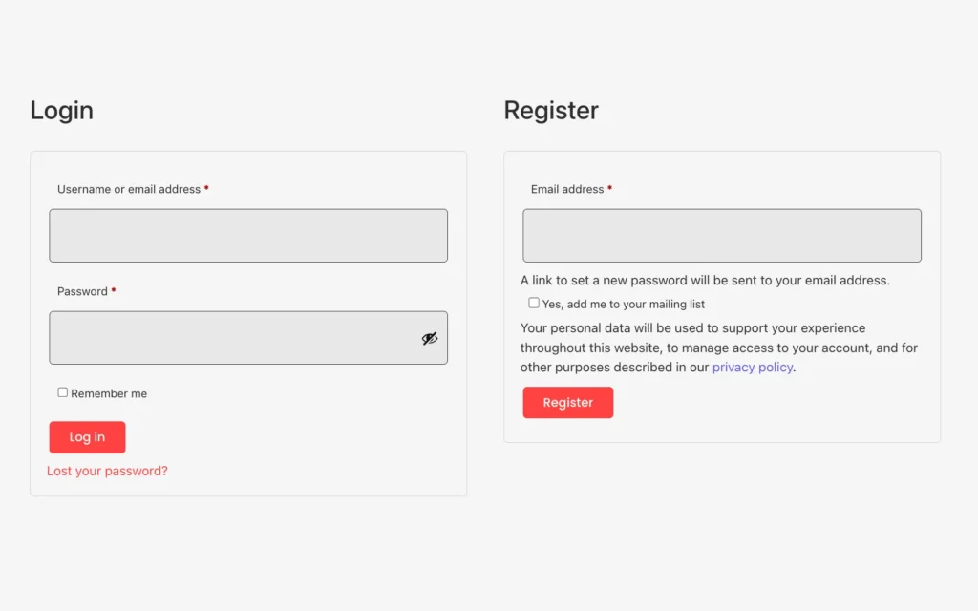Check the mailing list signup checkbox
The height and width of the screenshot is (611, 978).
534,303
